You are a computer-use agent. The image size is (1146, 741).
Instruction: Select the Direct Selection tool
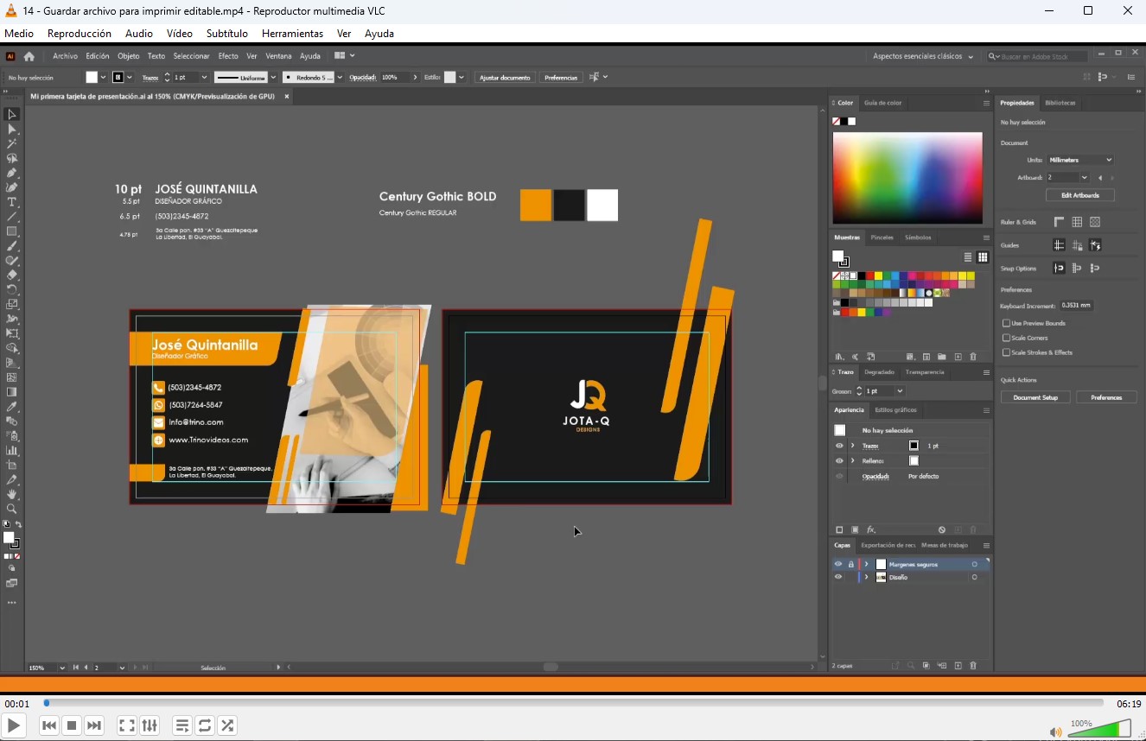pos(12,129)
